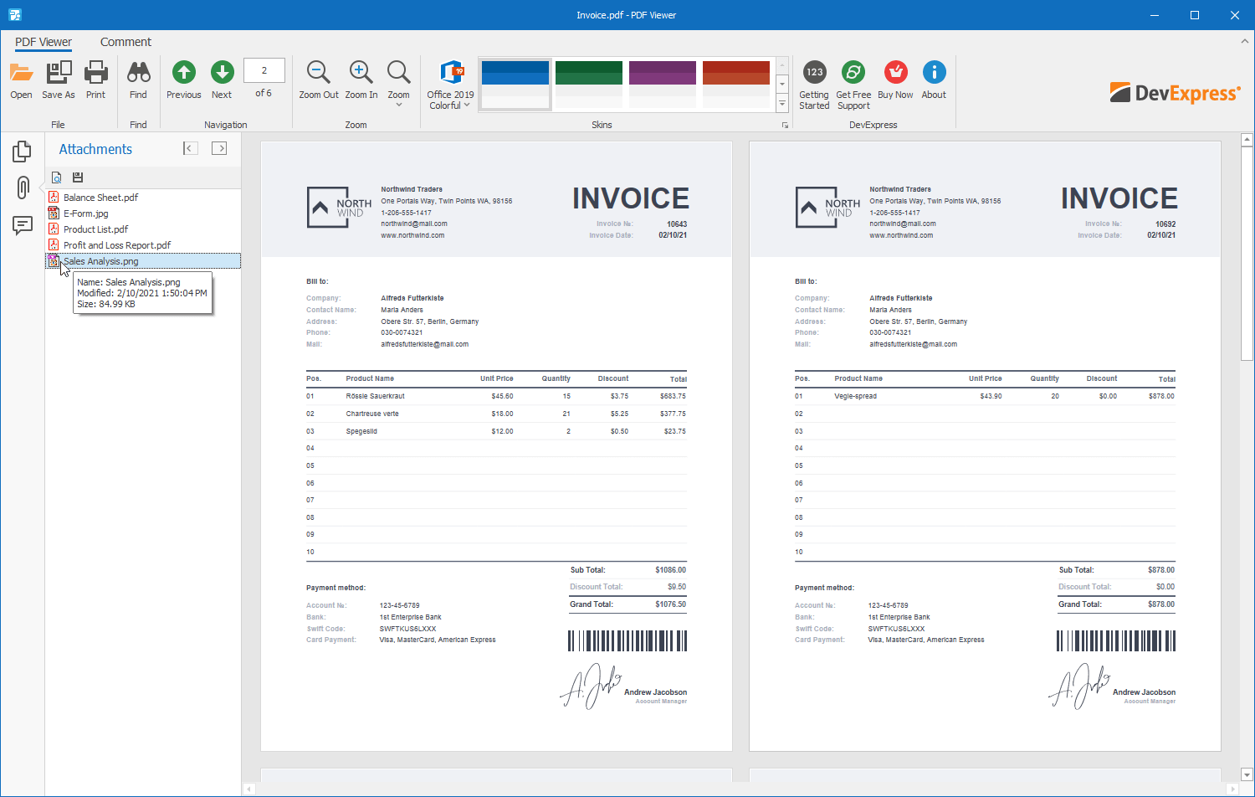Click the page number input field

click(264, 70)
